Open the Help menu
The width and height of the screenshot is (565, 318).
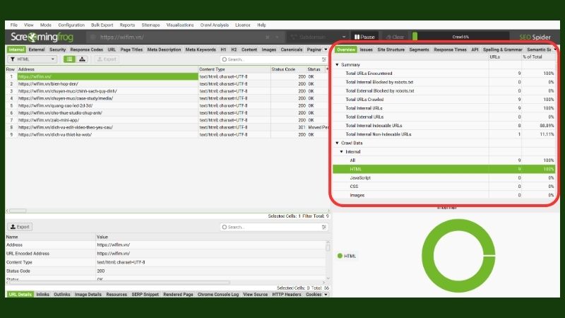tap(261, 25)
